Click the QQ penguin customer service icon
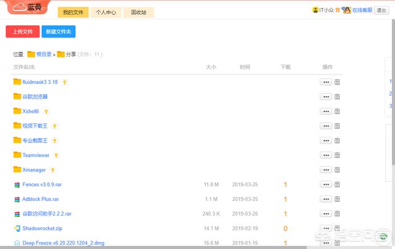The width and height of the screenshot is (395, 249). [347, 10]
